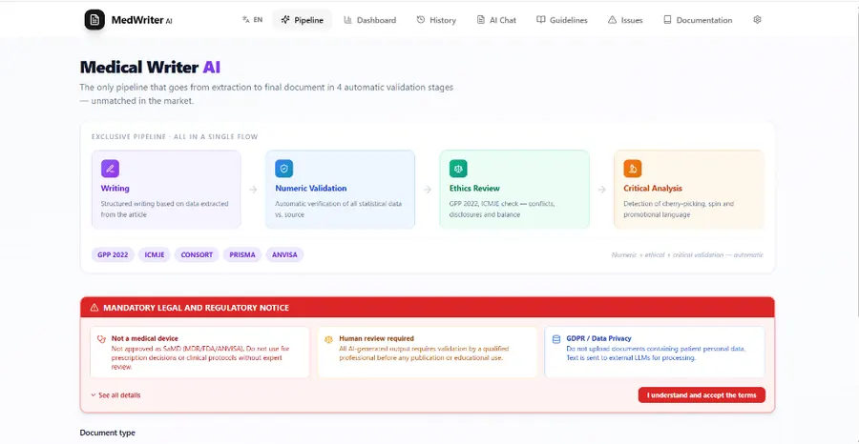
Task: Open the Issues tab
Action: point(625,20)
